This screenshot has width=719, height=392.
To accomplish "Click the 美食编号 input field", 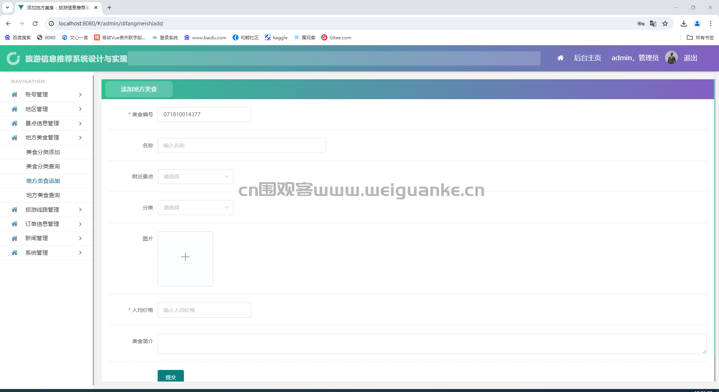I will tap(204, 114).
